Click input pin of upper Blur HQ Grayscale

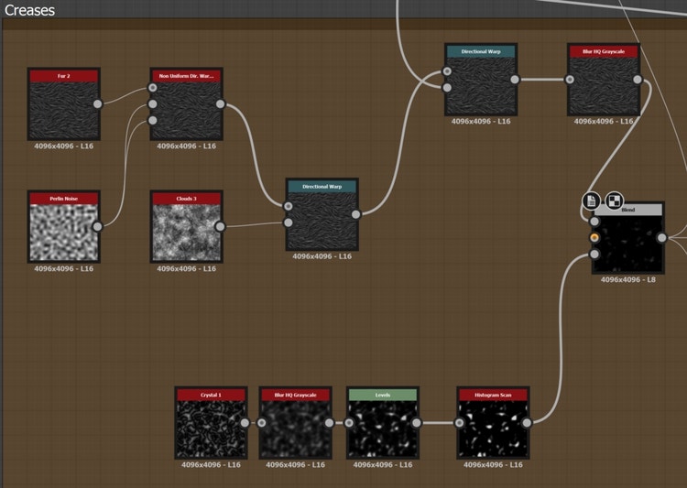coord(570,80)
